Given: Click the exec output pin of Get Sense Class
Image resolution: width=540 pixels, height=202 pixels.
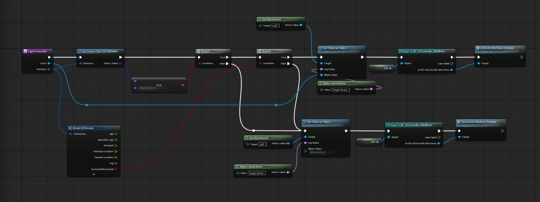Looking at the screenshot, I should click(x=120, y=57).
